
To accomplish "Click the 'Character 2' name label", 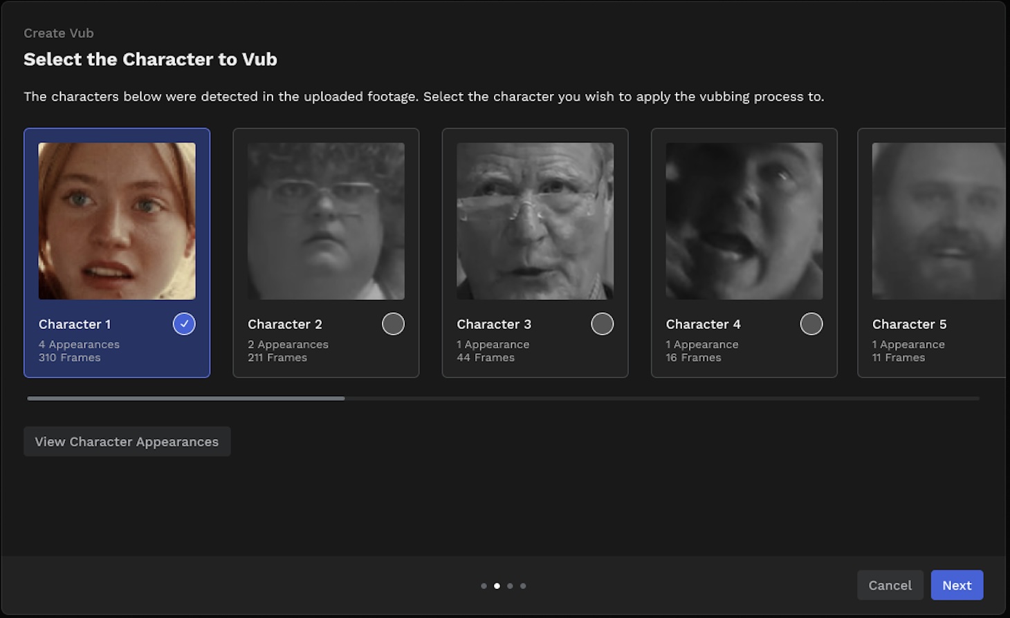I will coord(285,324).
